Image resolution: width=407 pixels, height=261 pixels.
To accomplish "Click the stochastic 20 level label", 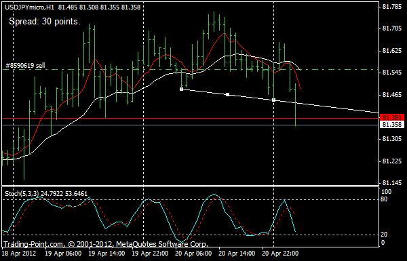I will click(384, 235).
